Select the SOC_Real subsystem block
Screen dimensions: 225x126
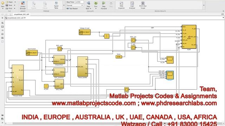tap(59, 84)
